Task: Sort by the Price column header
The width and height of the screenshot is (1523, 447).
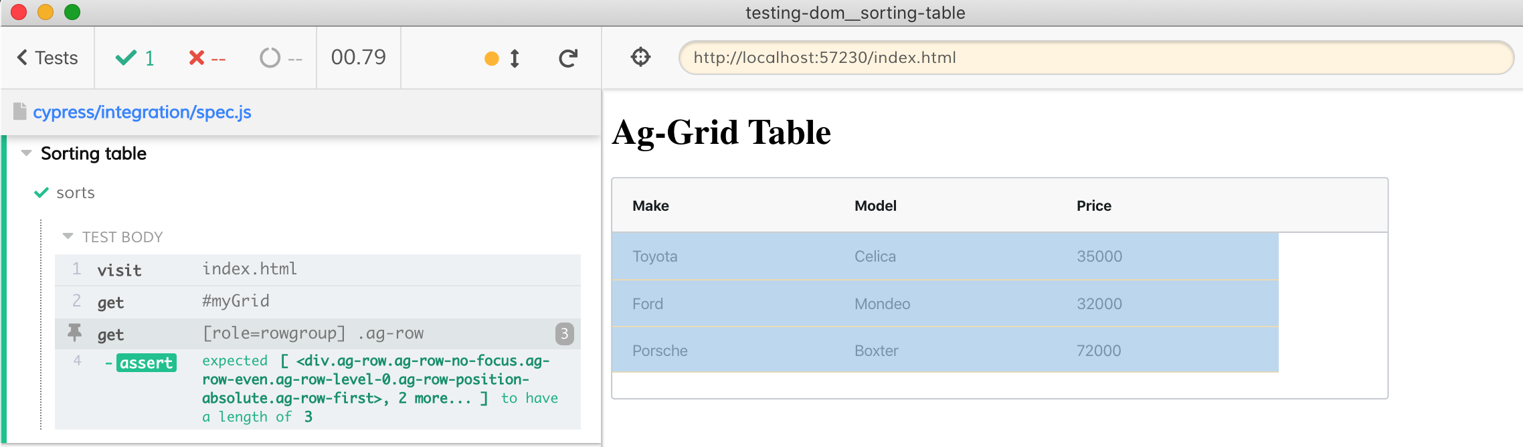Action: (1093, 206)
